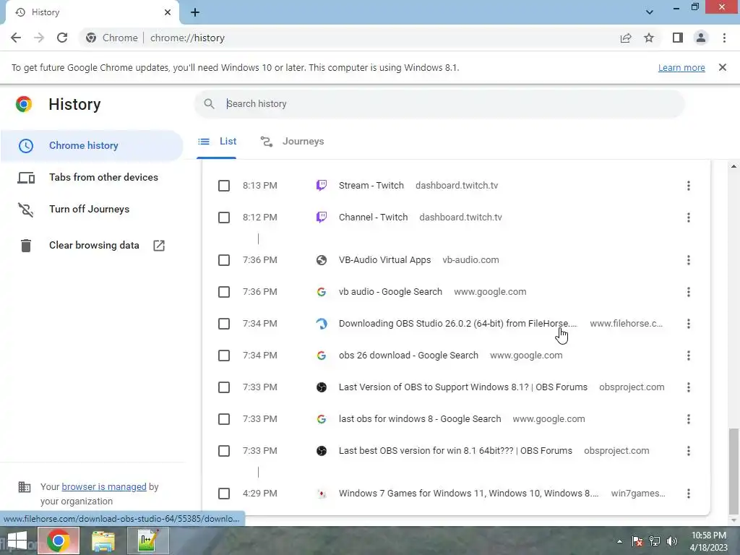Click Twitch favicon of Stream - Twitch entry
This screenshot has width=740, height=555.
tap(322, 186)
